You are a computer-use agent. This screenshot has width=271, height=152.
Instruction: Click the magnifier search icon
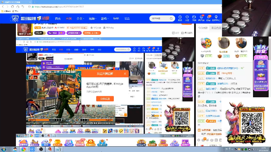click(x=171, y=19)
